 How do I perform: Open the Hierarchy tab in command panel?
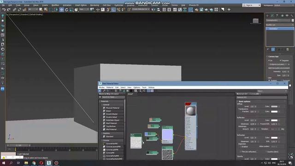277,16
